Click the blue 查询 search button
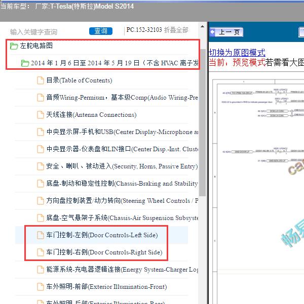 [101, 31]
